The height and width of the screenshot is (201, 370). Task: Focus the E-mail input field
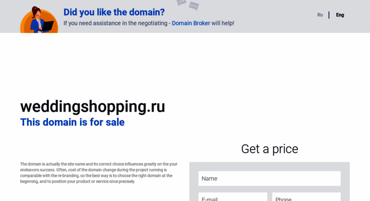coord(233,197)
